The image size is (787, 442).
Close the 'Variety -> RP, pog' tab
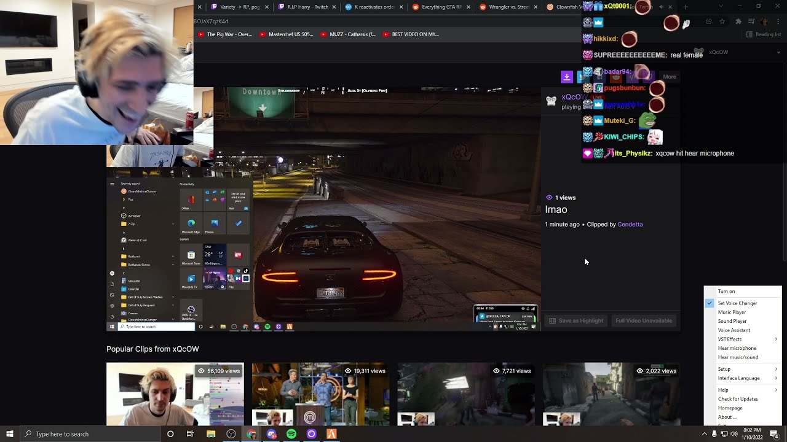coord(267,7)
